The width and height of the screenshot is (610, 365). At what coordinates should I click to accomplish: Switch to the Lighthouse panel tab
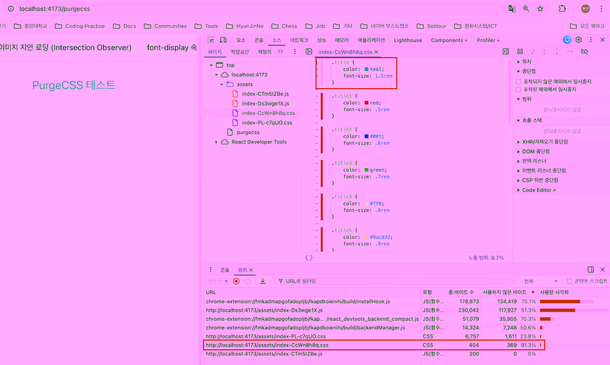pyautogui.click(x=407, y=40)
